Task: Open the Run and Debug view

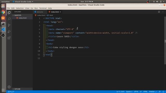Action: (x=9, y=32)
